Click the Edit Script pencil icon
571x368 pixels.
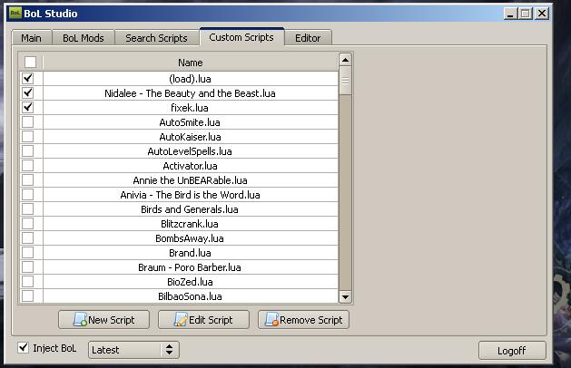pos(181,320)
